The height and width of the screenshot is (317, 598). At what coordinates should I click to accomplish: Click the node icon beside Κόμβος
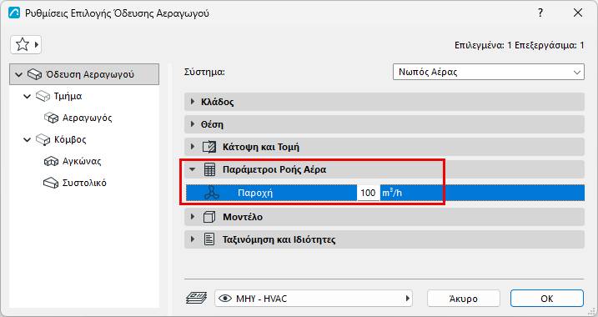coord(43,139)
